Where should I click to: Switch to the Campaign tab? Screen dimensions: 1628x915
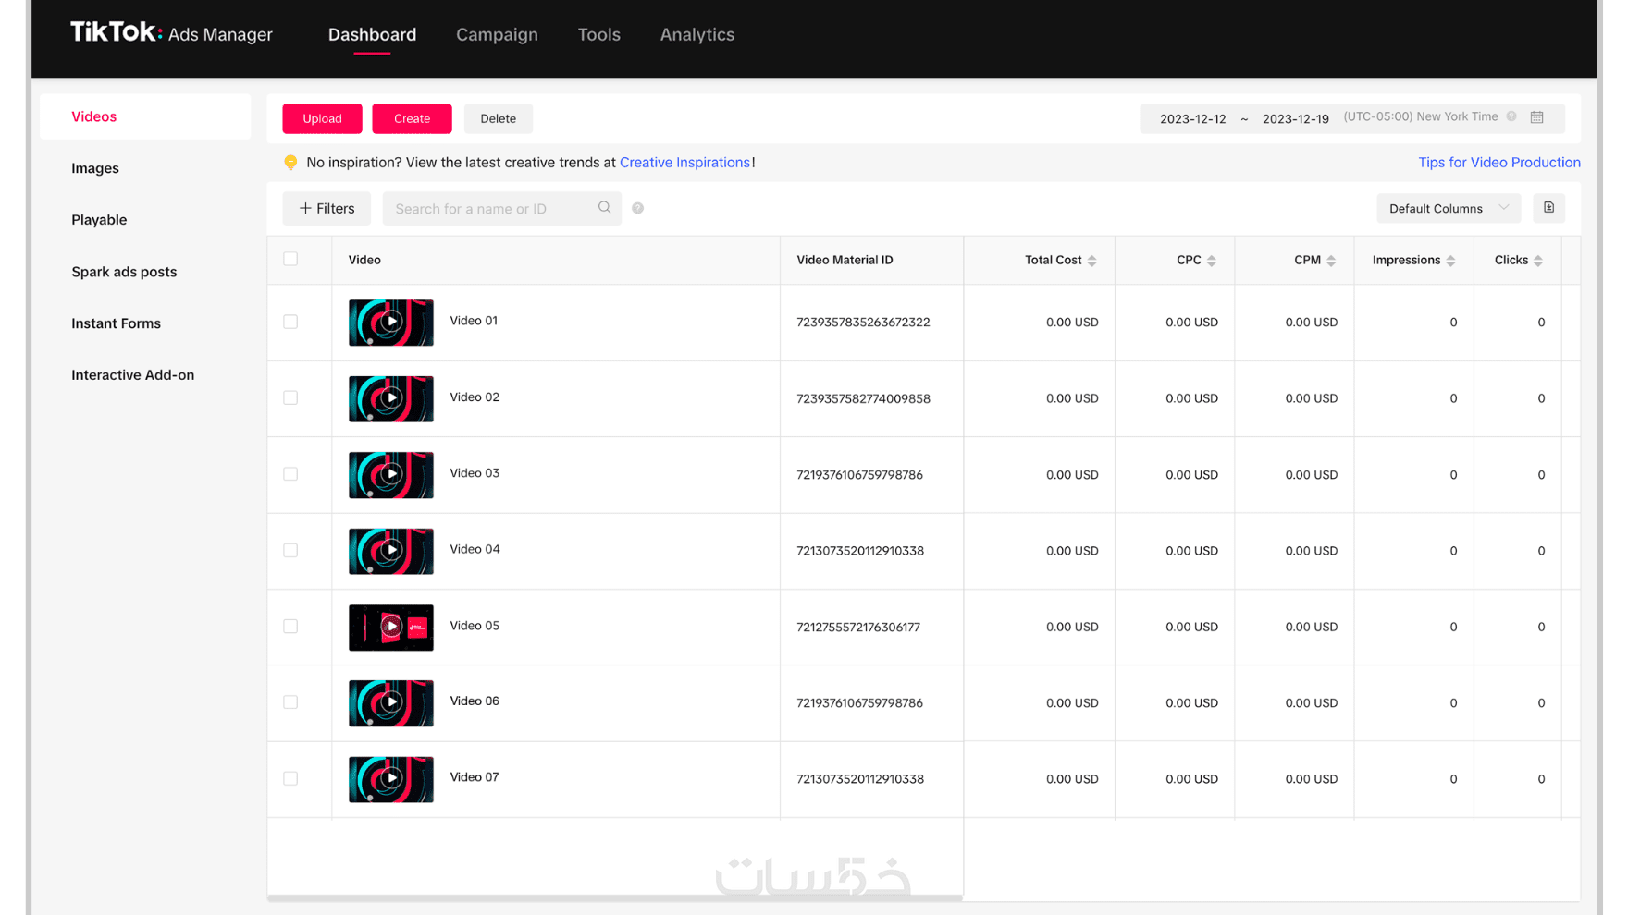tap(497, 35)
